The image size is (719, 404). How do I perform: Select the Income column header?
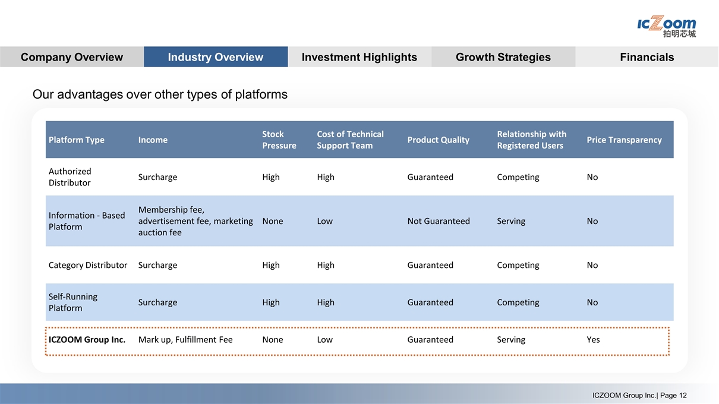click(x=153, y=140)
